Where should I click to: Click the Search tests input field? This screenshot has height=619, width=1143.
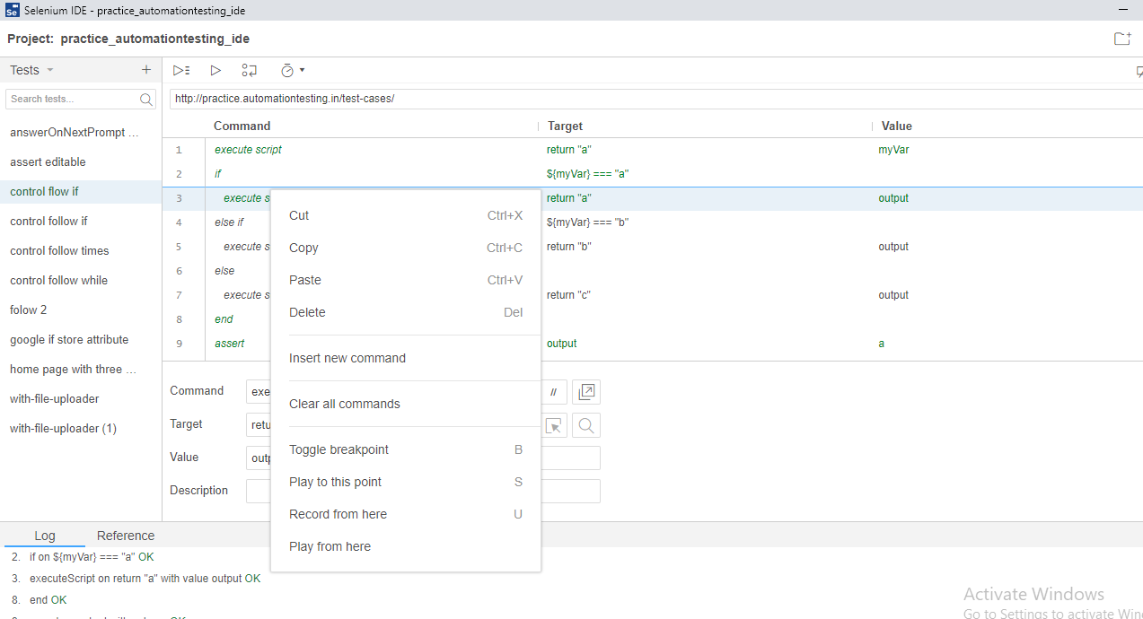[72, 99]
